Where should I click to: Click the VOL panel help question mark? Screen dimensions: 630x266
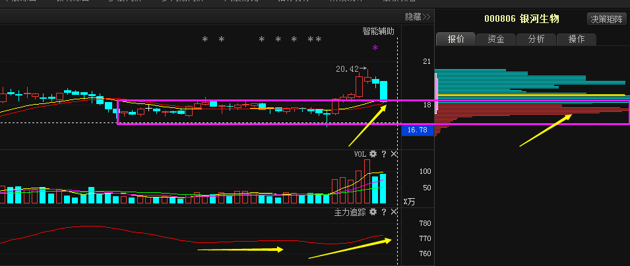383,154
